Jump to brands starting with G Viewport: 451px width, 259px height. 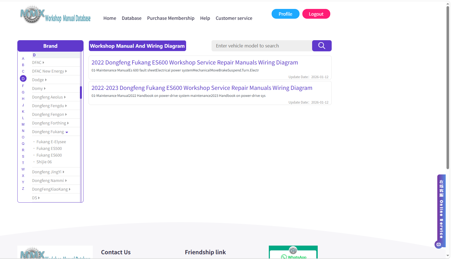[23, 92]
